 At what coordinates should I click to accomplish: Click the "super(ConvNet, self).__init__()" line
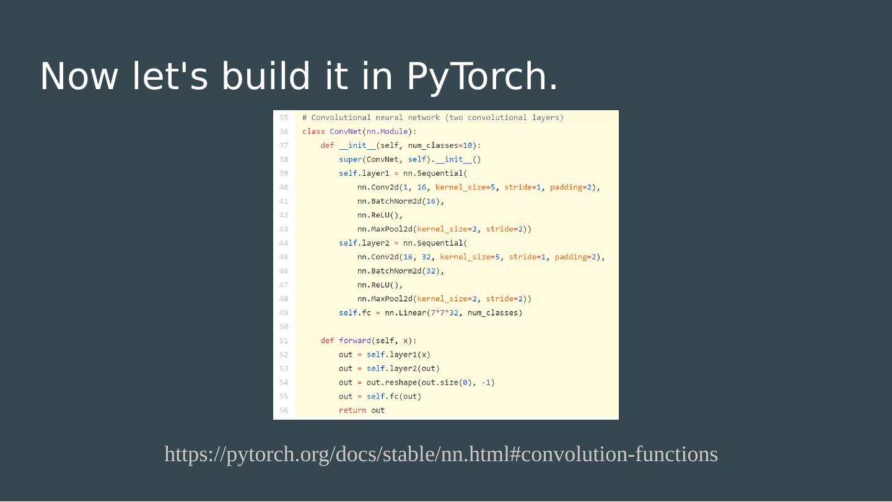pyautogui.click(x=410, y=159)
